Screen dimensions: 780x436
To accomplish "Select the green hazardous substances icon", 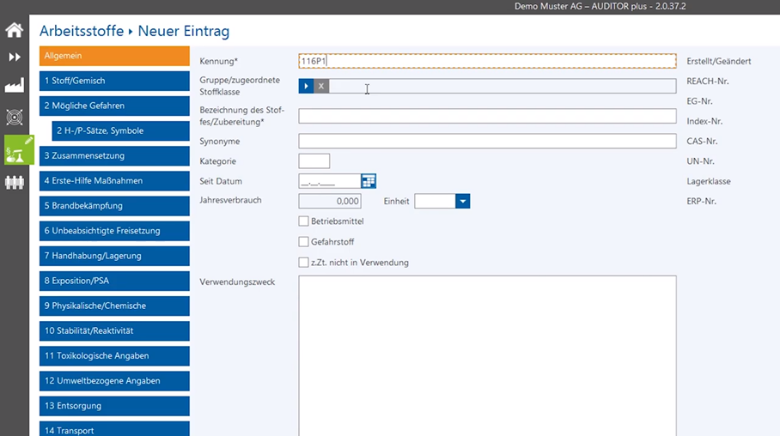I will click(18, 150).
